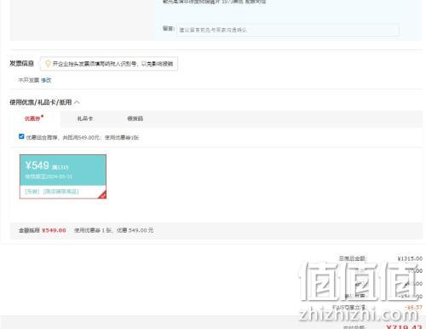Click the ¥719.43 payable total
426x329 pixels.
(404, 326)
